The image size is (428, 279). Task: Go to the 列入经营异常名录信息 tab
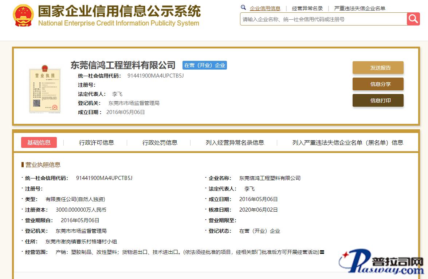click(x=235, y=143)
